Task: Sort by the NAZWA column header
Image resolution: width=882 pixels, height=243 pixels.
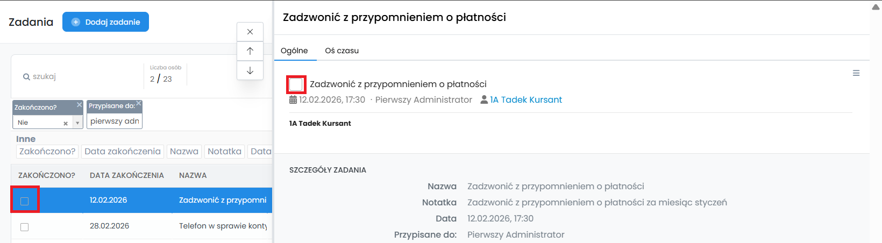Action: click(193, 175)
